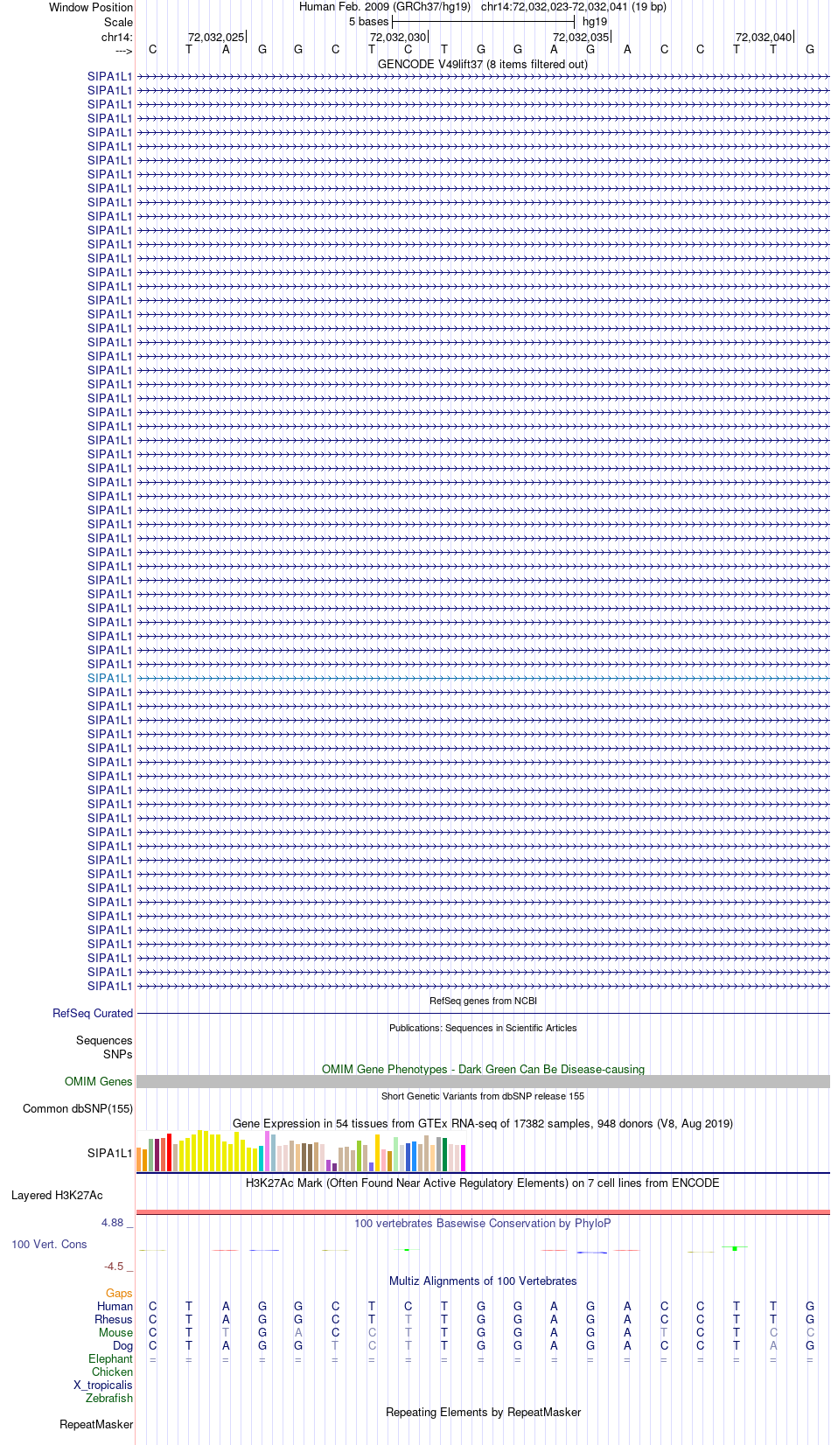Screen dimensions: 831x1445
Task: Select the Zebrafish alignment row label
Action: 109,1398
